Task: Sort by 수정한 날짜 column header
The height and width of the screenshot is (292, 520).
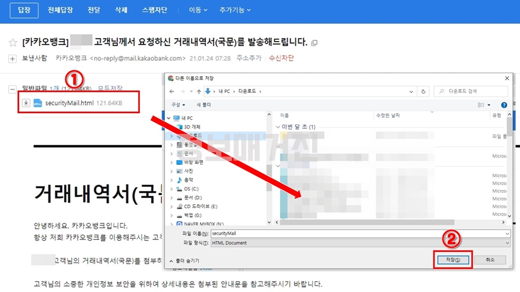Action: click(x=388, y=115)
